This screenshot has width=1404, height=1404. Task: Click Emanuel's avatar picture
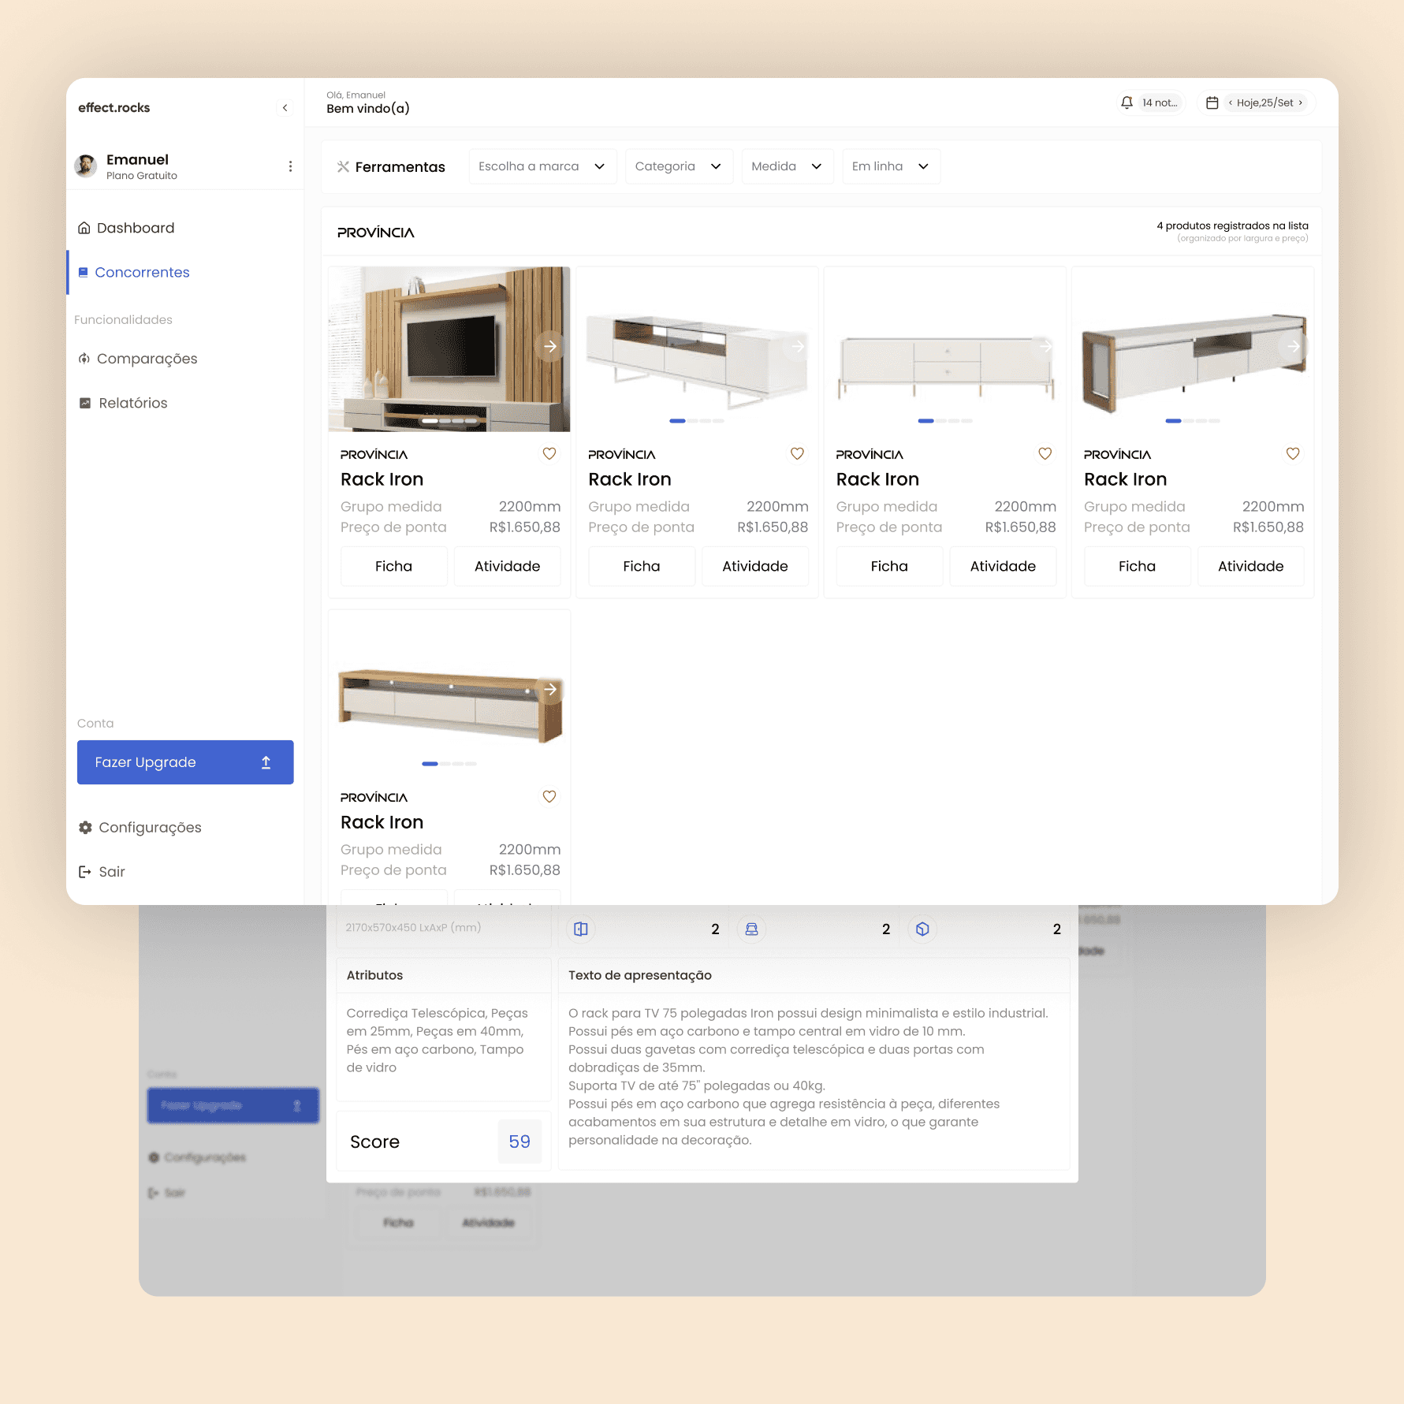click(x=85, y=166)
